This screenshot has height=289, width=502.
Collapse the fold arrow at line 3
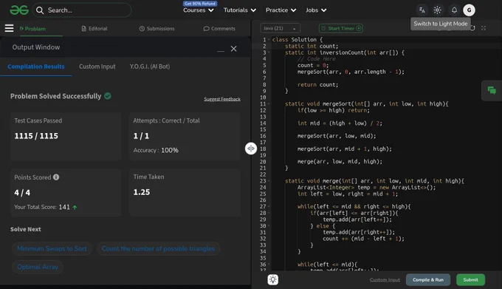269,52
